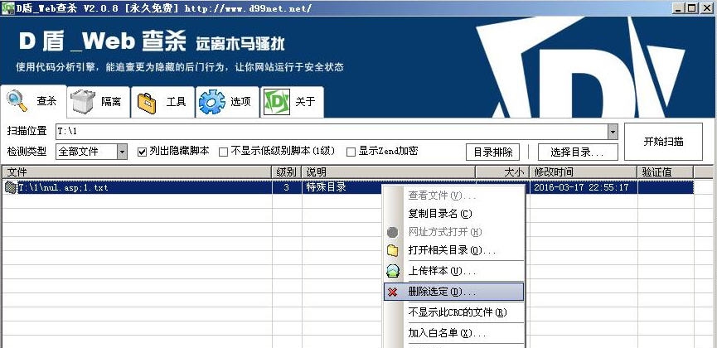The width and height of the screenshot is (717, 348).
Task: Choose 打开相关目录(O)... from context menu
Action: coord(453,250)
